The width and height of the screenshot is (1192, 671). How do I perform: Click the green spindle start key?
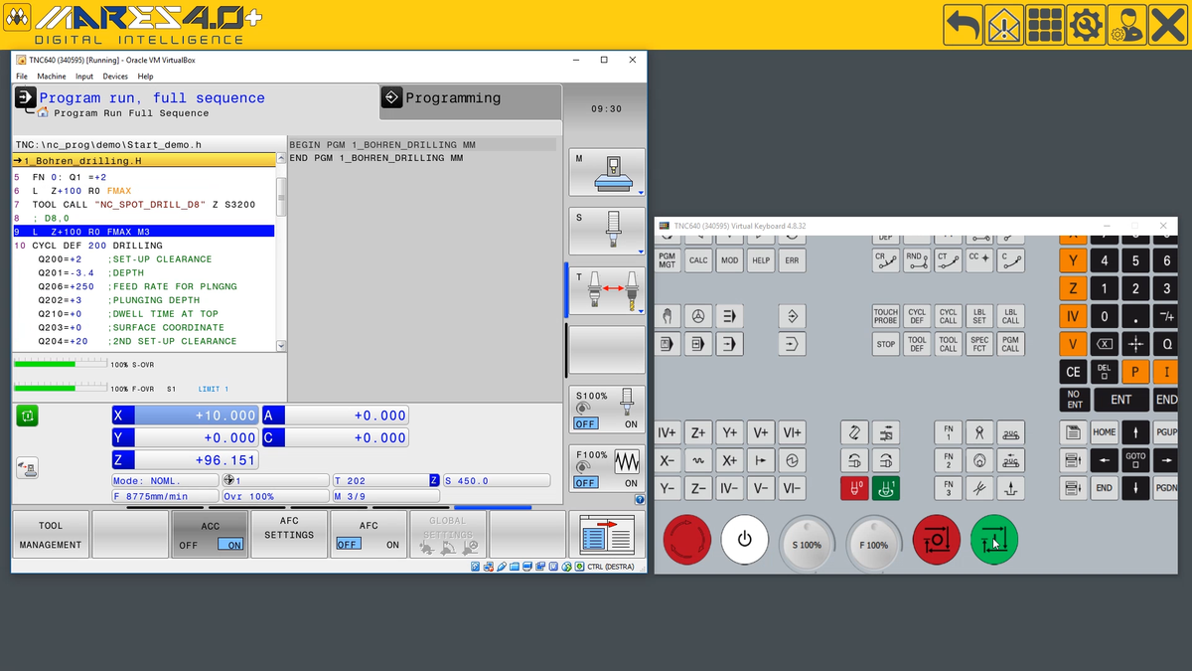(886, 488)
